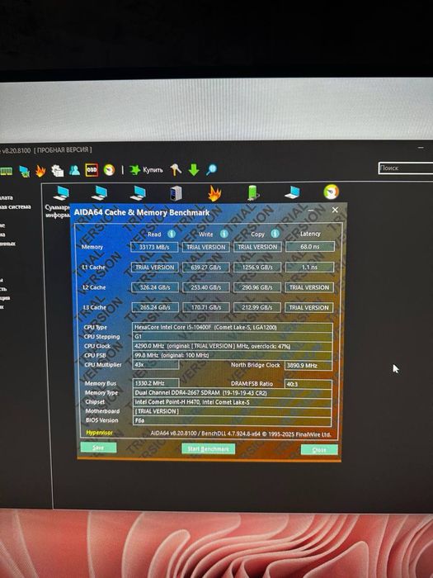Click the Close button in benchmark dialog

319,450
